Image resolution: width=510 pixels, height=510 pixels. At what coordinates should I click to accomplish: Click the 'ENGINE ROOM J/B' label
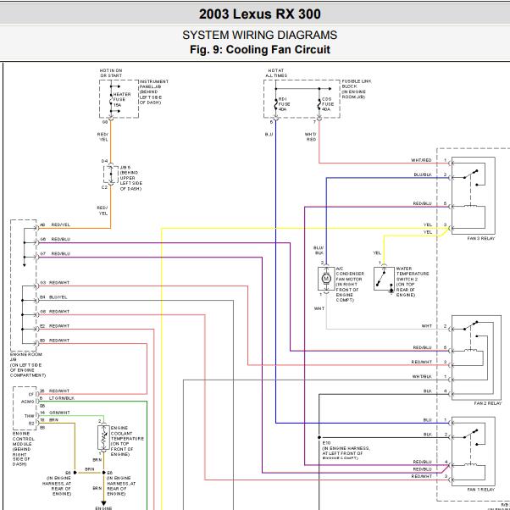coord(28,365)
